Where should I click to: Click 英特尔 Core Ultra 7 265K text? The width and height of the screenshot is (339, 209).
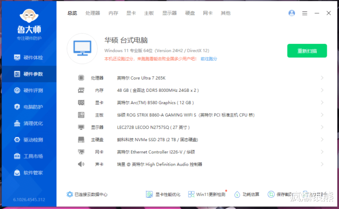point(141,78)
